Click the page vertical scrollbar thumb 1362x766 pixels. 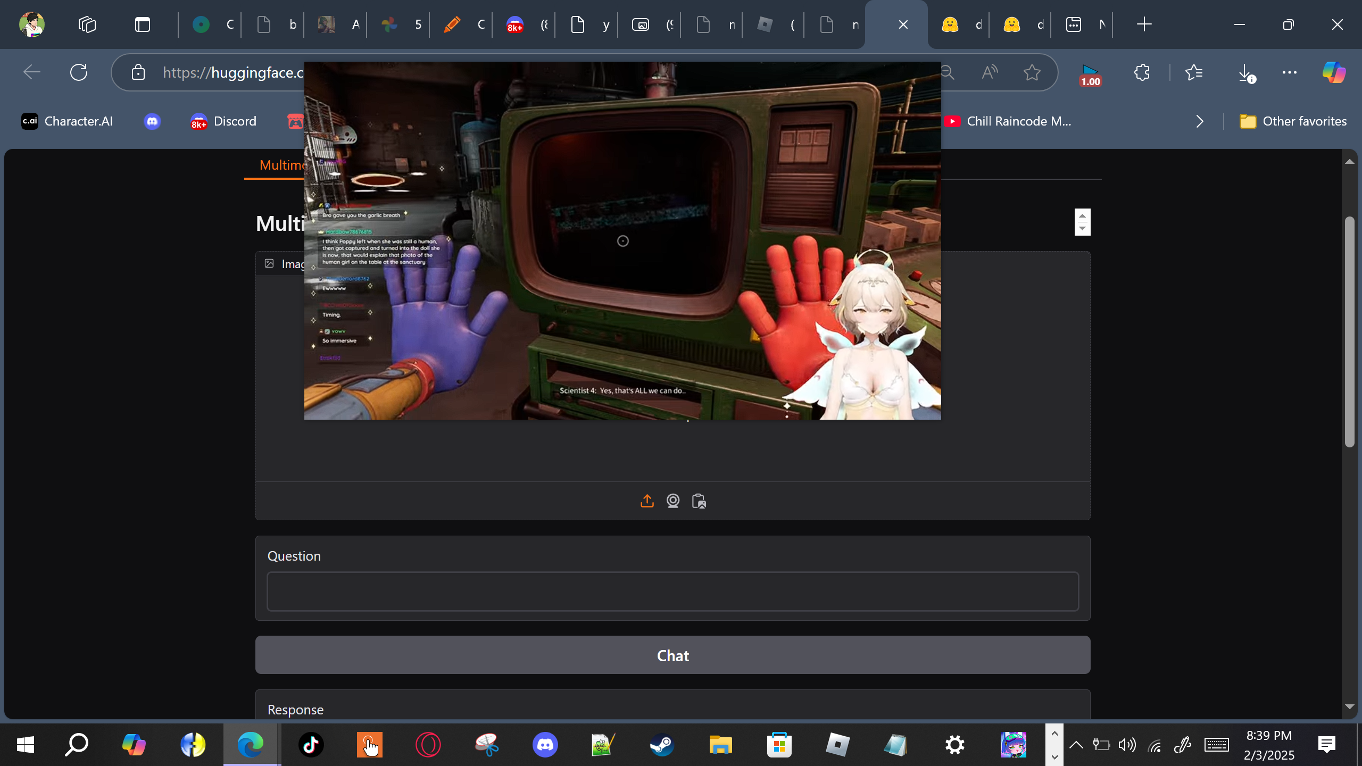(1349, 331)
